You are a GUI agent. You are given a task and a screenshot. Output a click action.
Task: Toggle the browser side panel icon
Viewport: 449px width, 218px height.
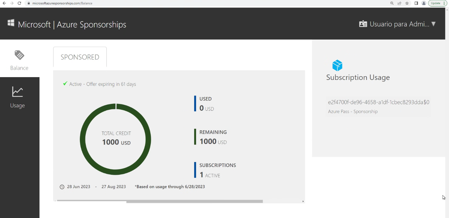point(416,3)
